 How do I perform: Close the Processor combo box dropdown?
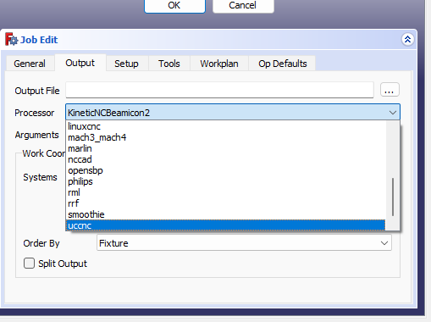[233, 113]
